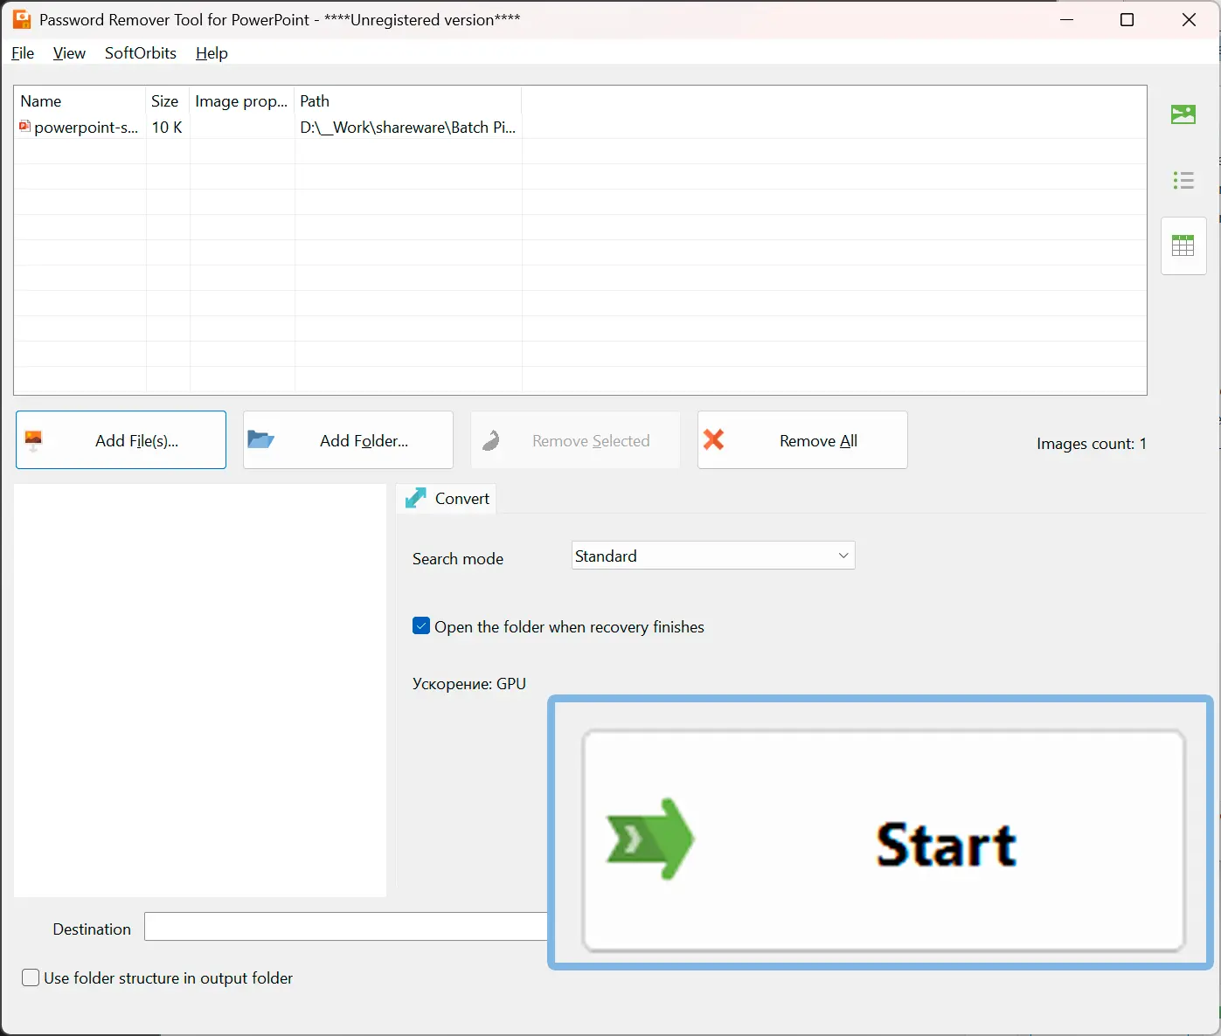
Task: Open the View menu
Action: (69, 53)
